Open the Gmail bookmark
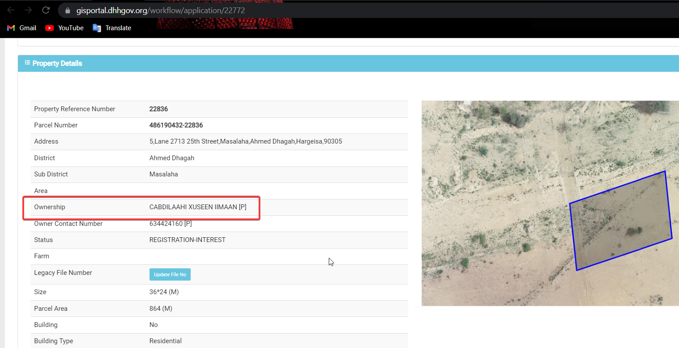Viewport: 679px width, 348px height. [x=21, y=28]
